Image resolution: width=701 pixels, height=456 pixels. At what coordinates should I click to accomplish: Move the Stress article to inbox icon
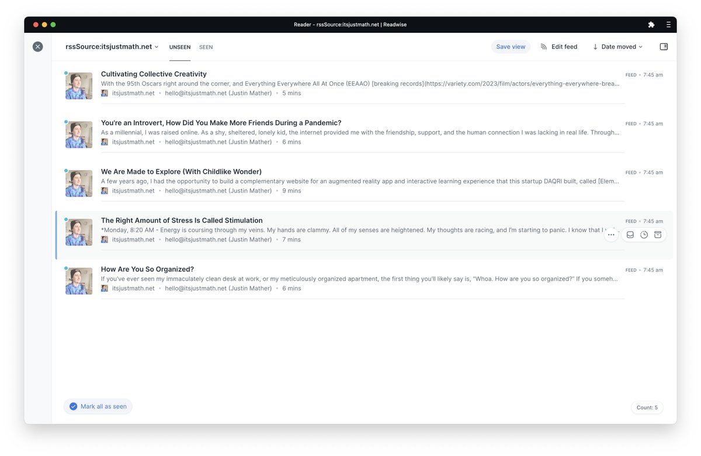click(x=630, y=234)
